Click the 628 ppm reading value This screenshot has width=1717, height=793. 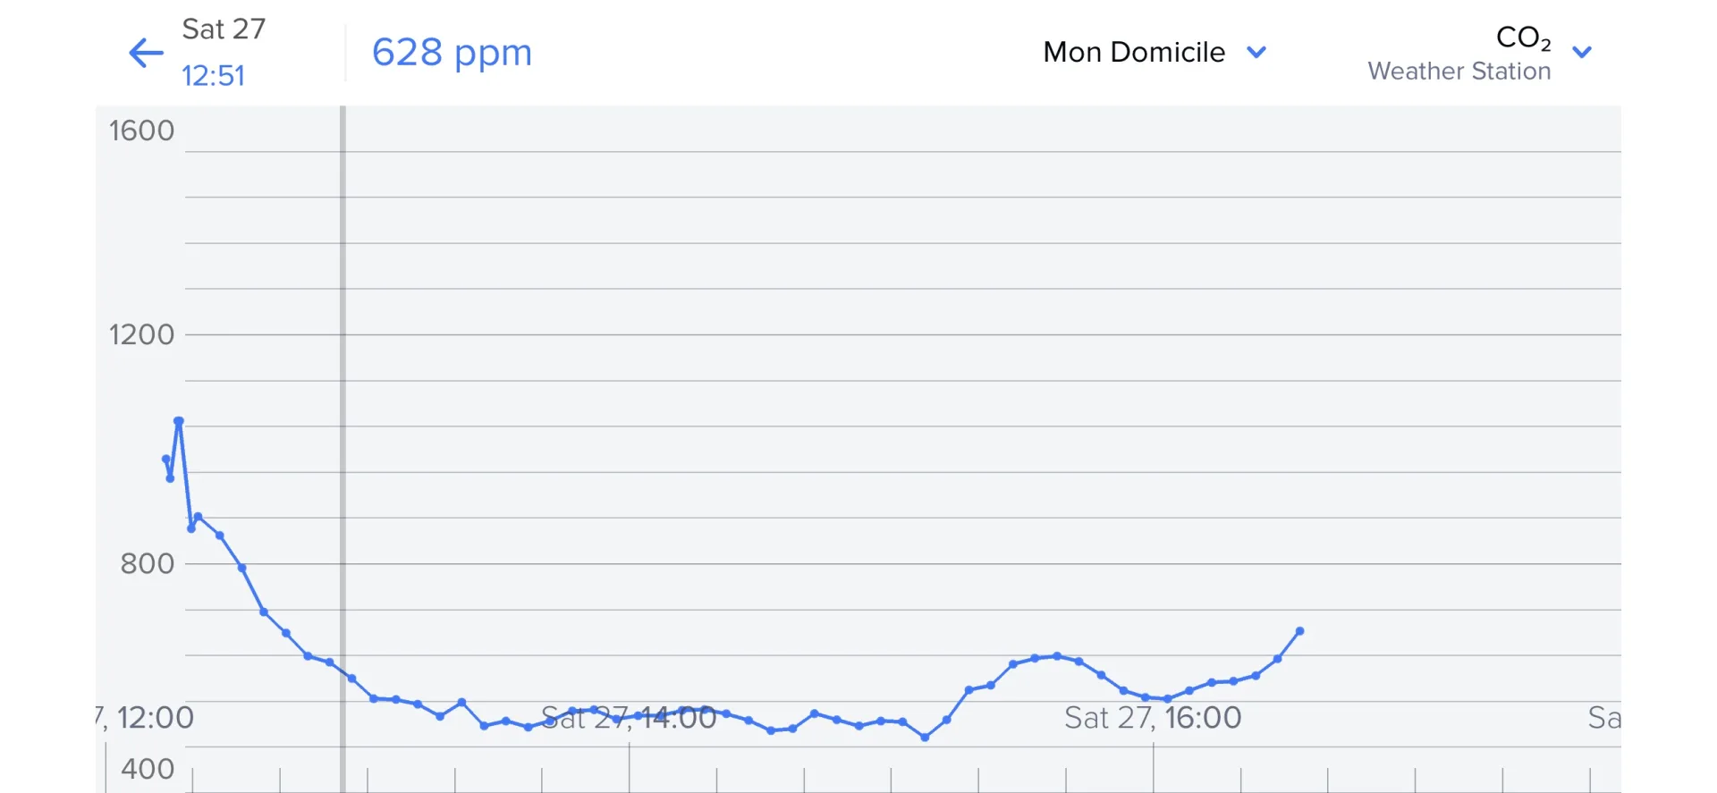click(x=452, y=53)
